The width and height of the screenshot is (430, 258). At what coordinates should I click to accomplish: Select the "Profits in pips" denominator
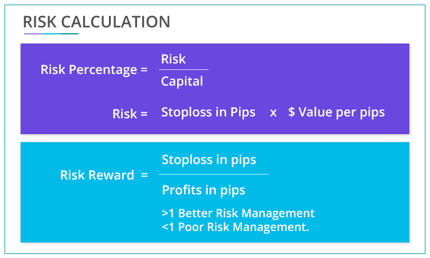(204, 190)
